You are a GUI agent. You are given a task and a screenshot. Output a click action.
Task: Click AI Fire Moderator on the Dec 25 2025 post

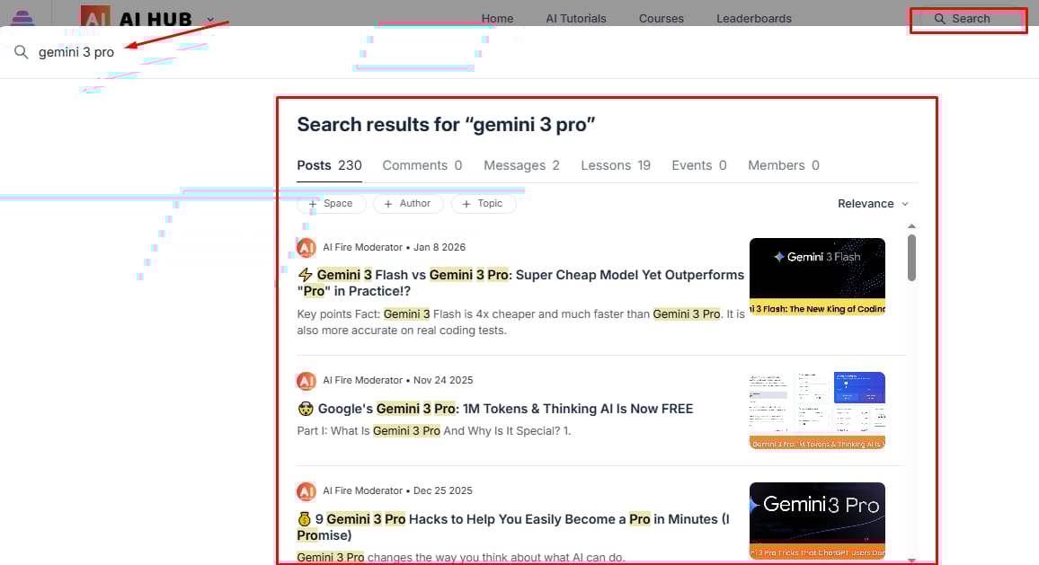(x=362, y=490)
